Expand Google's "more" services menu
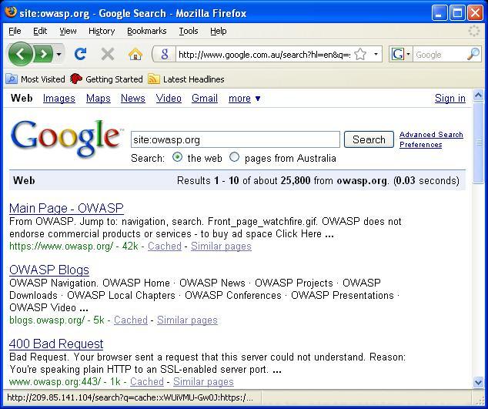Image resolution: width=488 pixels, height=409 pixels. click(x=245, y=99)
